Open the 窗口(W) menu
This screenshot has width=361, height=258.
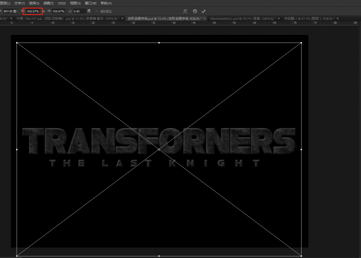point(91,3)
